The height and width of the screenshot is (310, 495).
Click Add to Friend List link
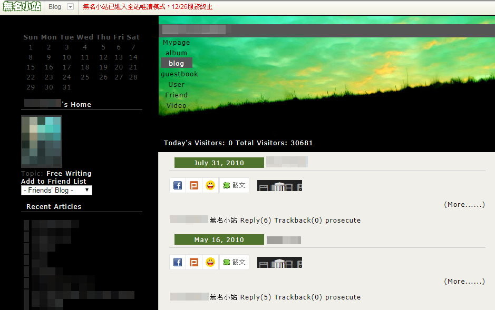click(x=53, y=181)
